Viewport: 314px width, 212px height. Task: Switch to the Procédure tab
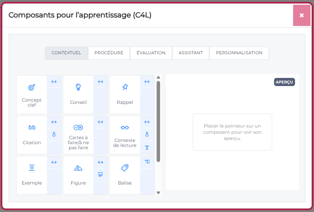(x=109, y=53)
